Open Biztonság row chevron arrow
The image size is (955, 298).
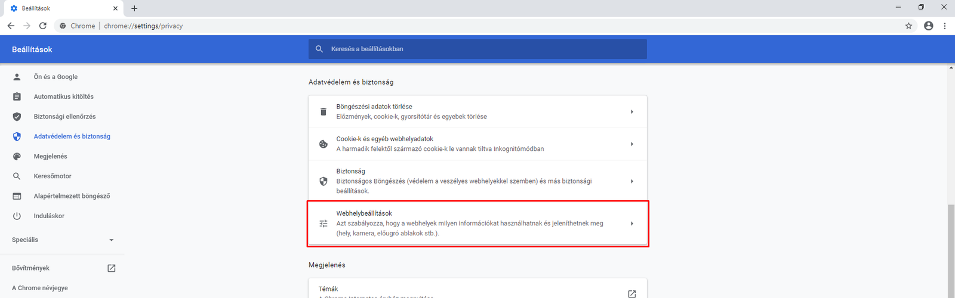(631, 181)
